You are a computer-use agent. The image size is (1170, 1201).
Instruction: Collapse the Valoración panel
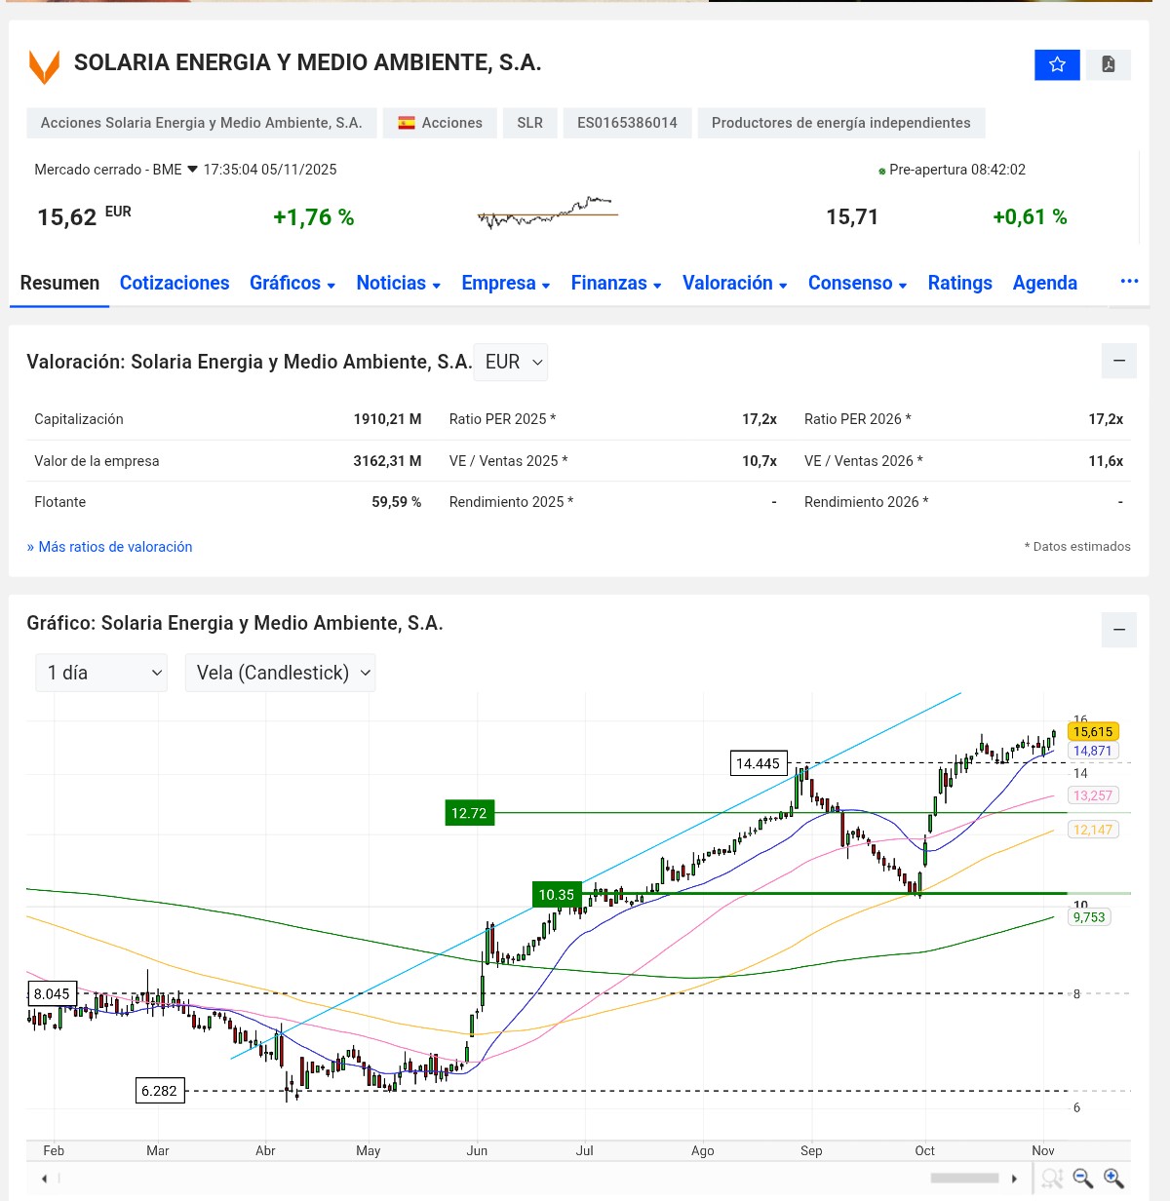click(1118, 361)
